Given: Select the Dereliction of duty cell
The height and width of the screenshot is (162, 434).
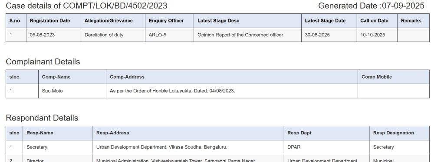Looking at the screenshot, I should 113,35.
